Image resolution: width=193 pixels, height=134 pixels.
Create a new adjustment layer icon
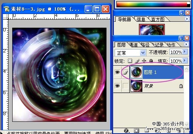pos(157,131)
